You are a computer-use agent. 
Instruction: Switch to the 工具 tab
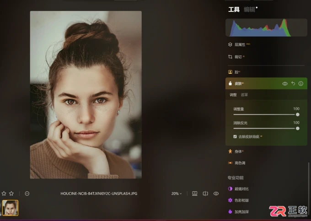234,9
